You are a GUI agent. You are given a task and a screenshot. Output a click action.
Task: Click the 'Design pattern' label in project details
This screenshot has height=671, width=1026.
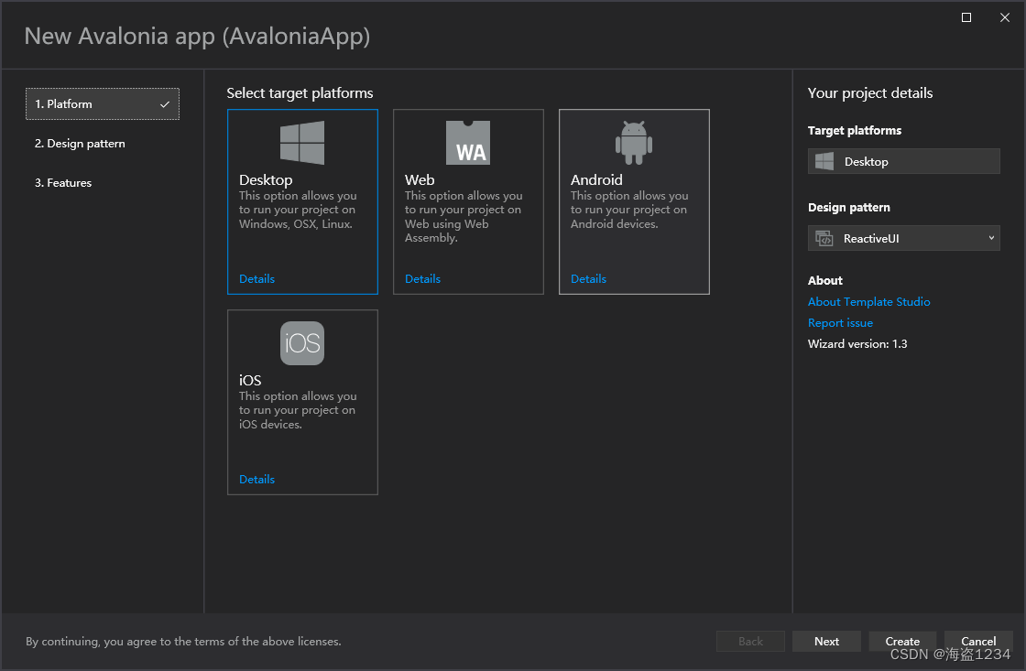[x=848, y=207]
